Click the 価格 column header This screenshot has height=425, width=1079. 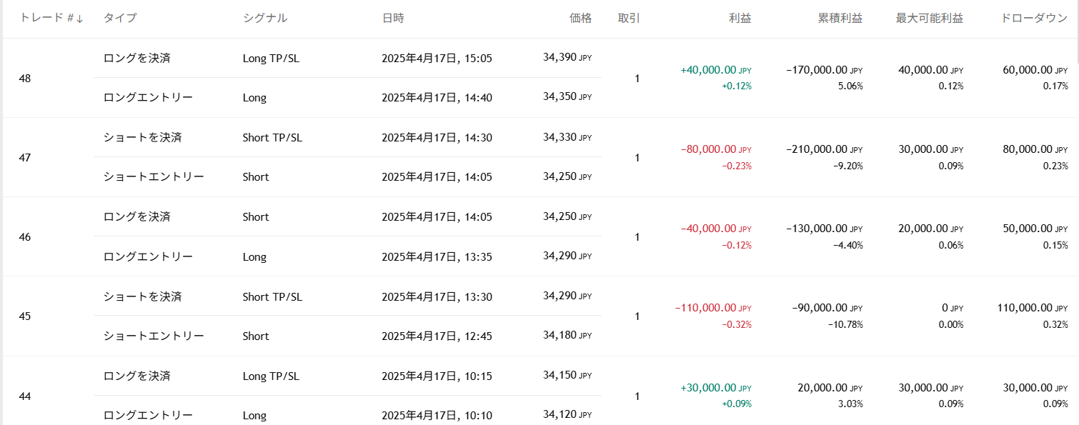coord(581,19)
